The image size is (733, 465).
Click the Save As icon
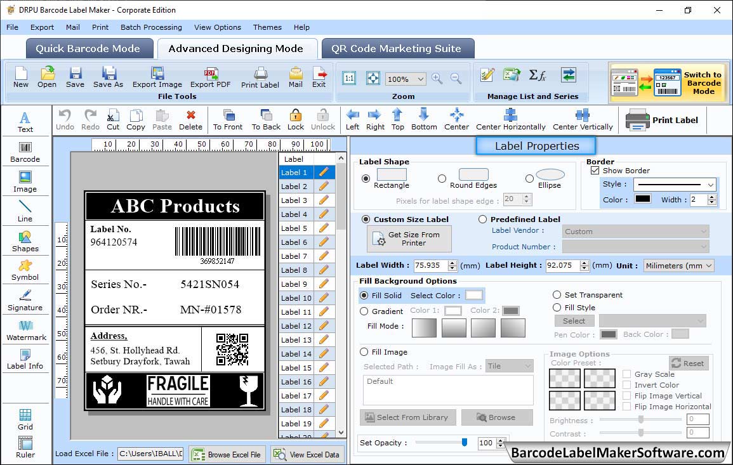click(109, 77)
